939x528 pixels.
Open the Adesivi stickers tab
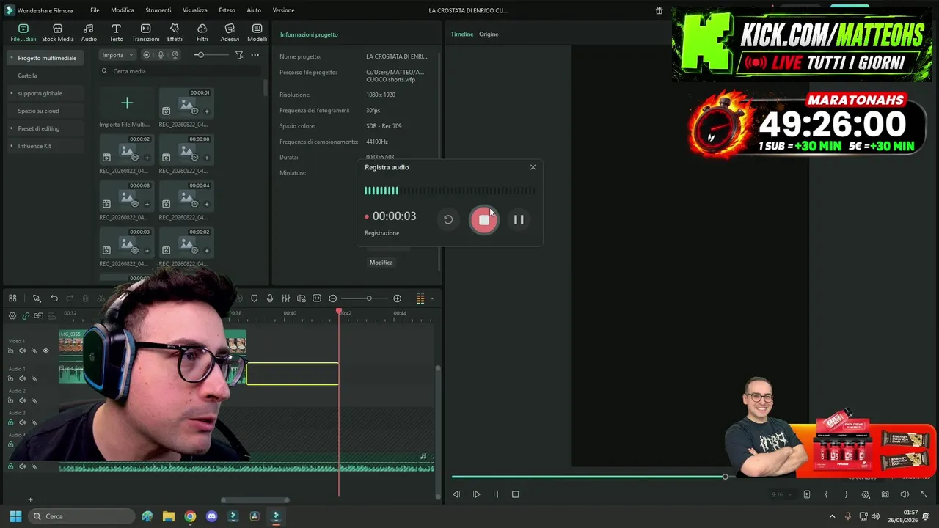click(x=230, y=33)
